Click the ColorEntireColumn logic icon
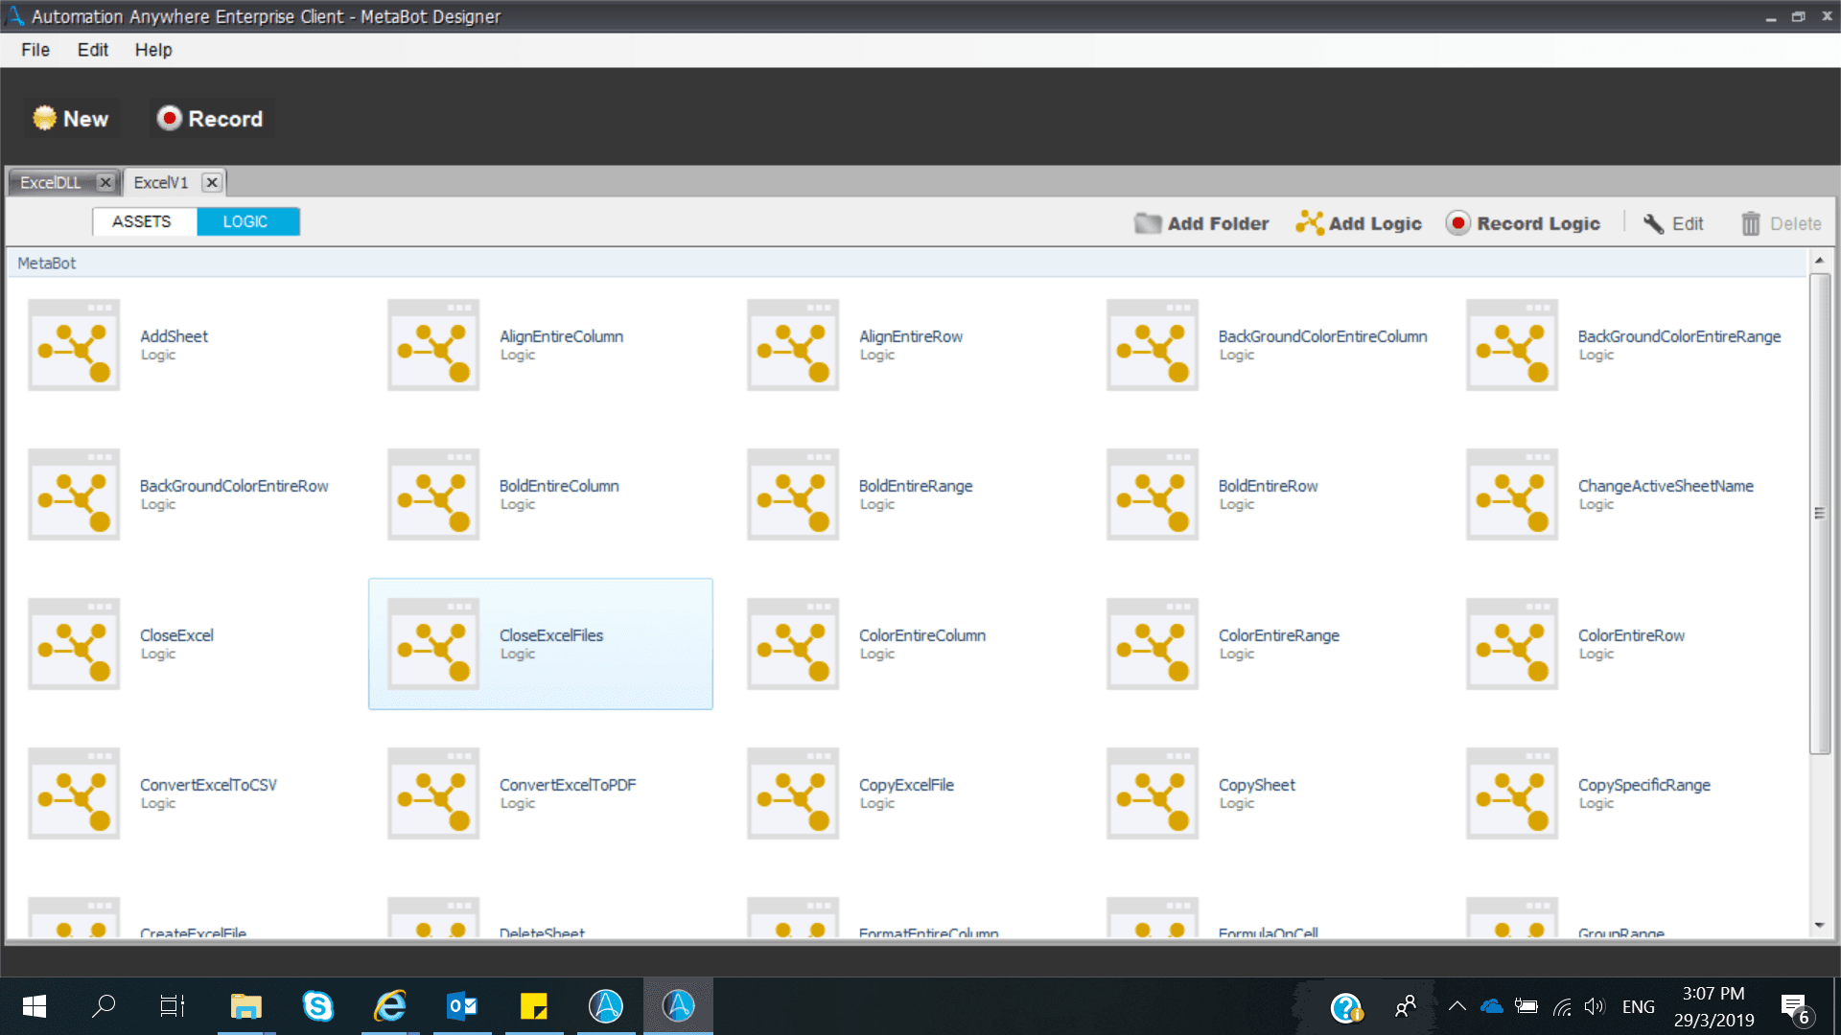This screenshot has height=1035, width=1841. pyautogui.click(x=793, y=644)
